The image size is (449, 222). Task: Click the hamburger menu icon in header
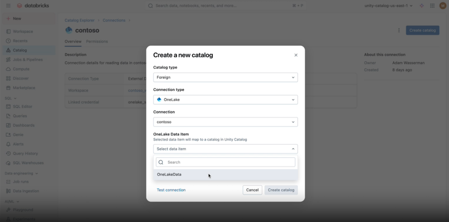8,6
